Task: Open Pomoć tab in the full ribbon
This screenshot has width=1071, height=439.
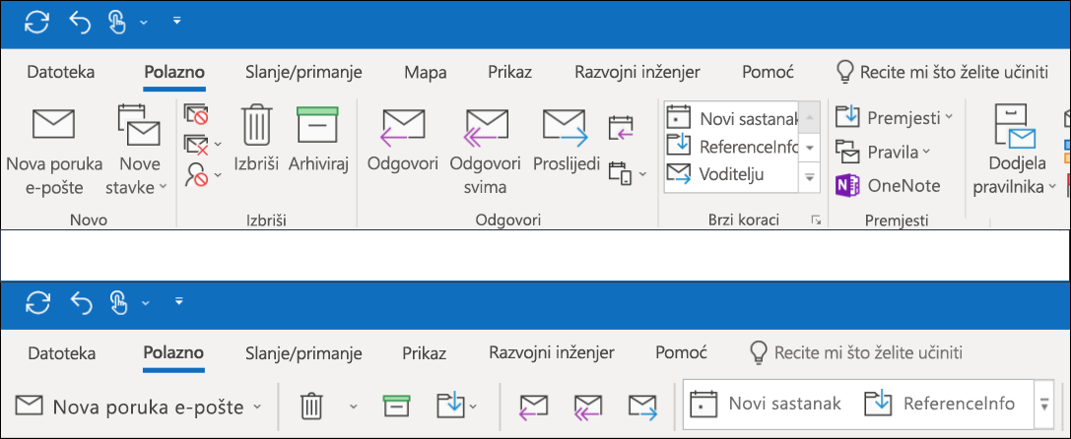Action: pyautogui.click(x=768, y=72)
